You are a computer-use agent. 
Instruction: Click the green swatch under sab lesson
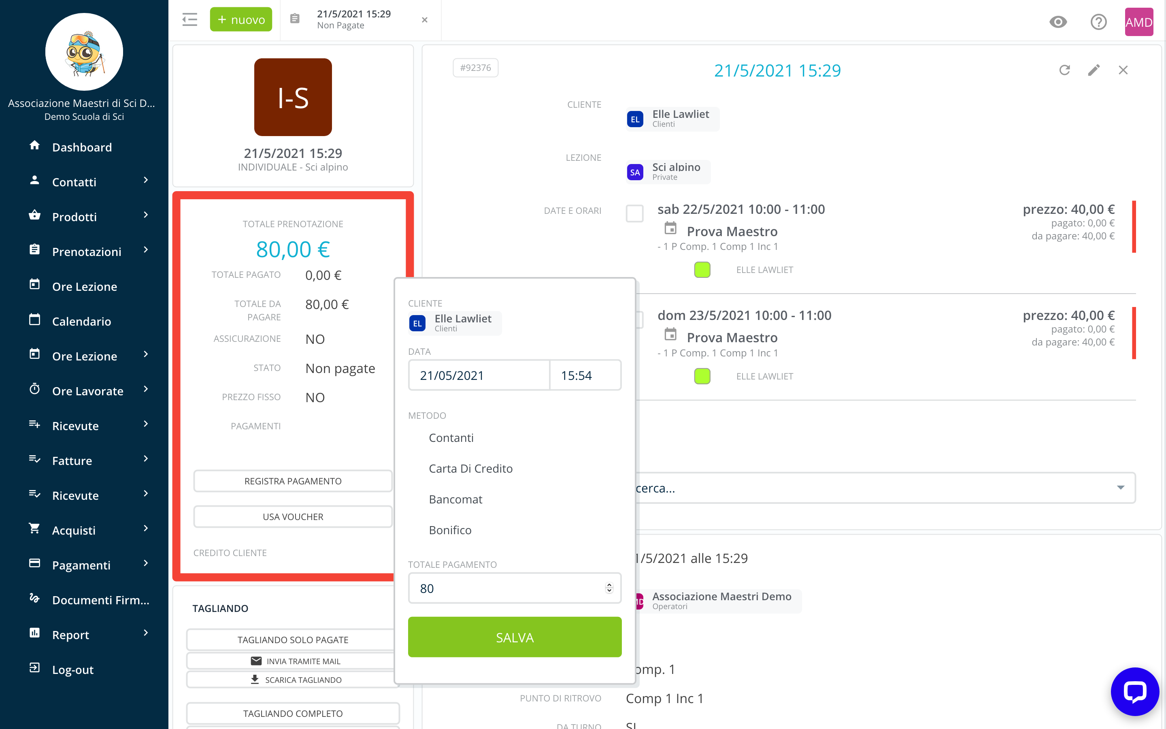[x=702, y=270]
